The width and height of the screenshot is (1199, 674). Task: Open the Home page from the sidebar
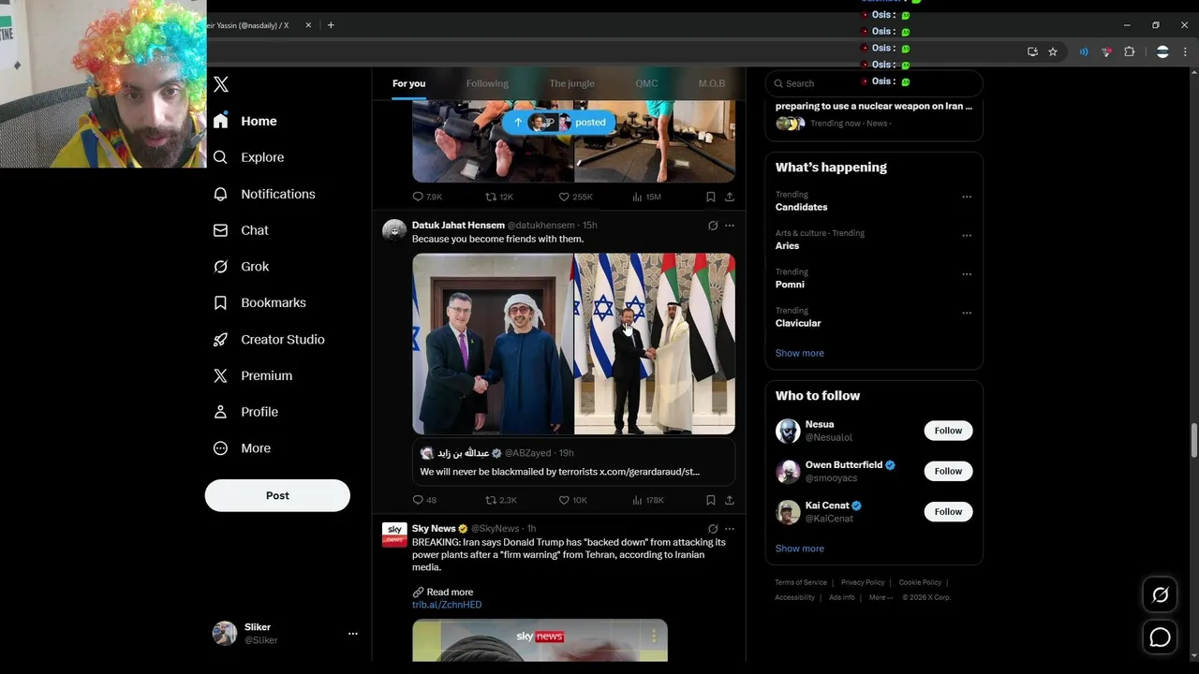245,121
